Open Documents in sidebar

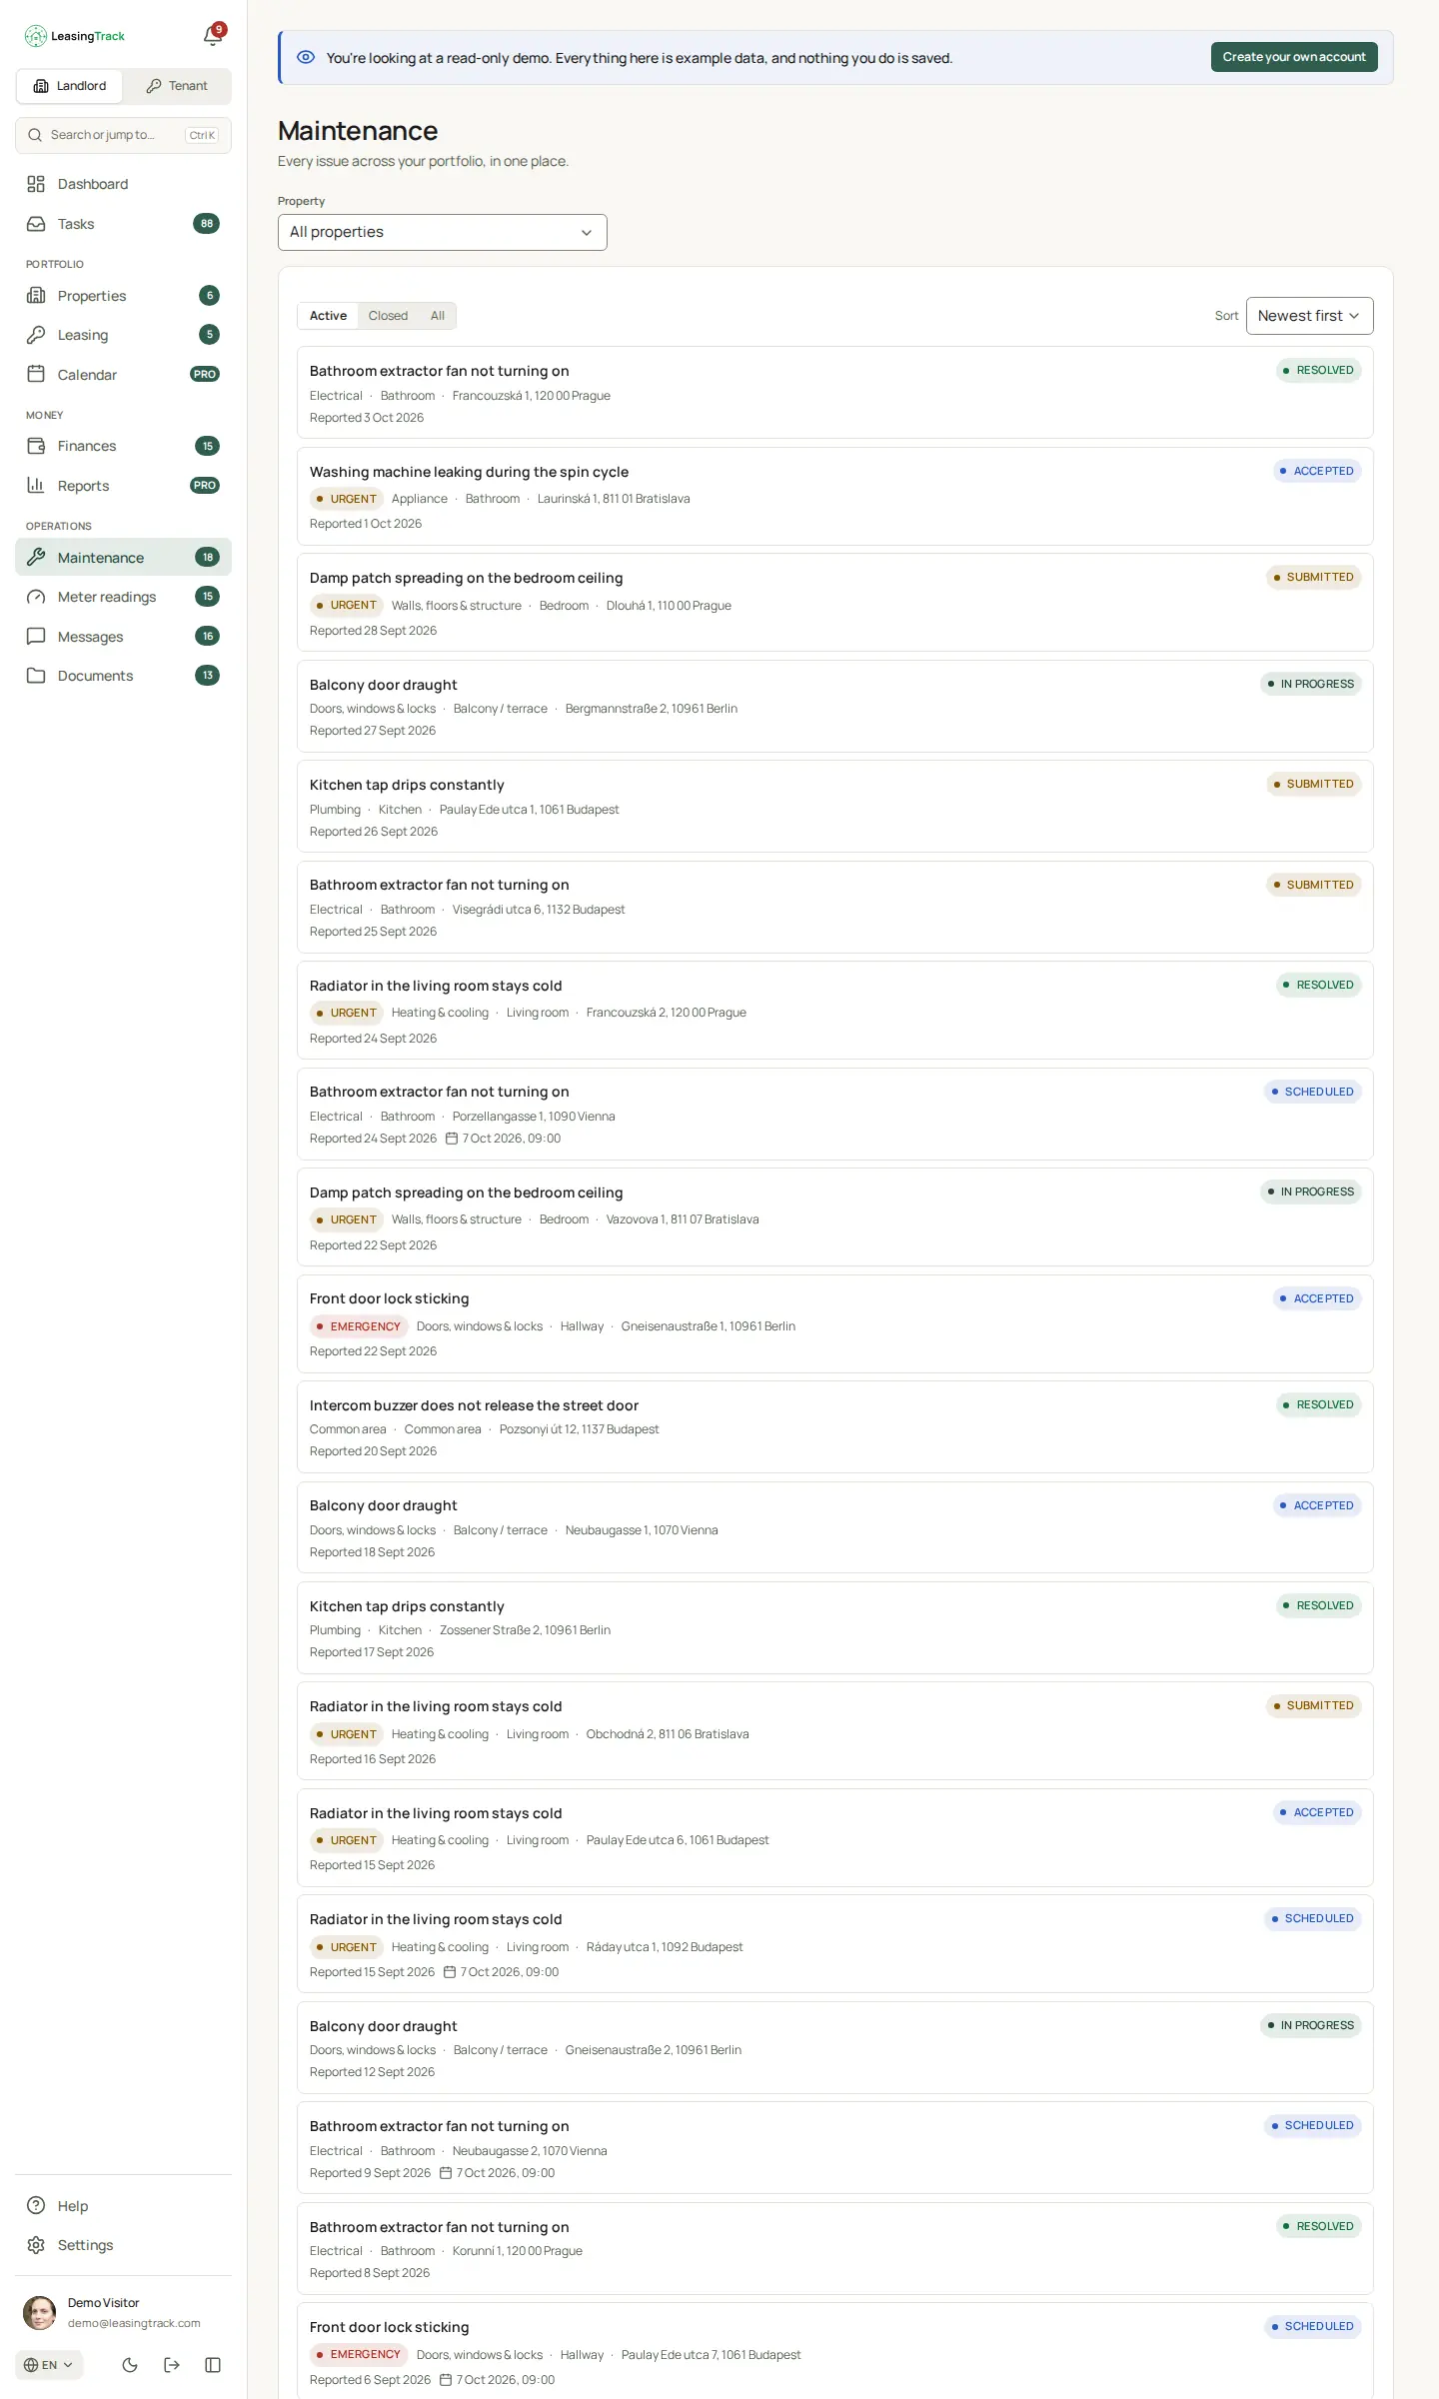(123, 676)
